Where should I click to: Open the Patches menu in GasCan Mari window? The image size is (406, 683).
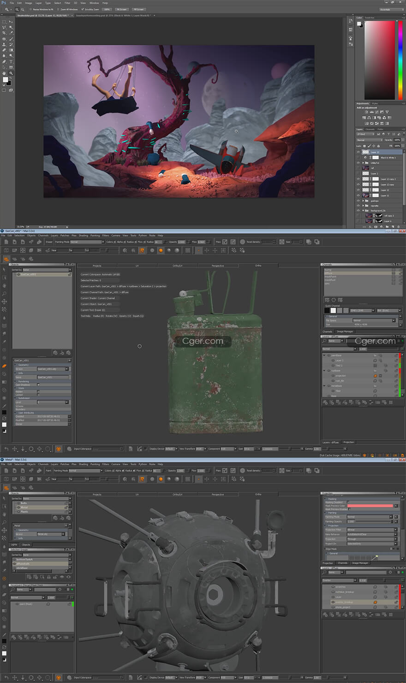coord(65,236)
